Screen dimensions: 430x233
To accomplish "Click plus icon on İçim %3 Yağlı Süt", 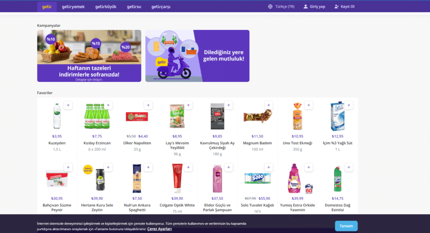I will click(x=349, y=105).
